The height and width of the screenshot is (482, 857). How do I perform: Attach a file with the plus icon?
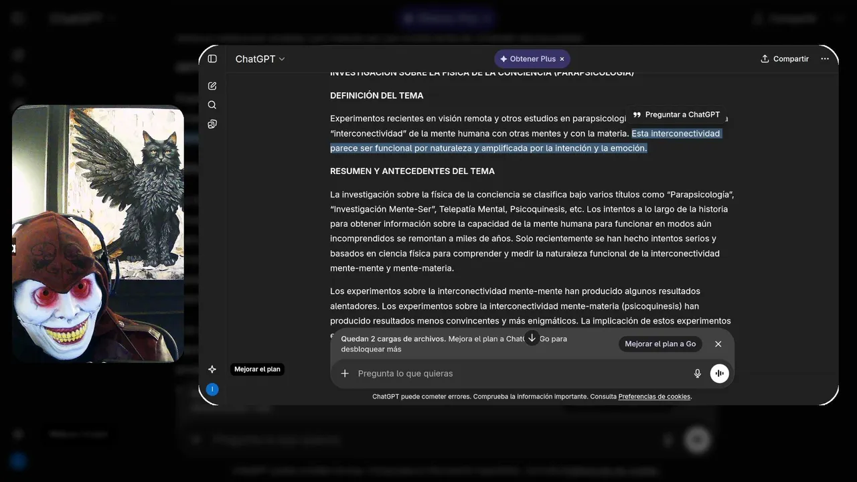[345, 374]
